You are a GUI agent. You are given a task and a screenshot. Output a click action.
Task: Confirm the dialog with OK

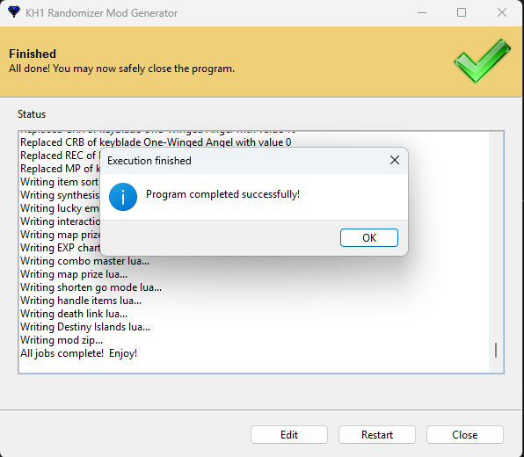369,238
